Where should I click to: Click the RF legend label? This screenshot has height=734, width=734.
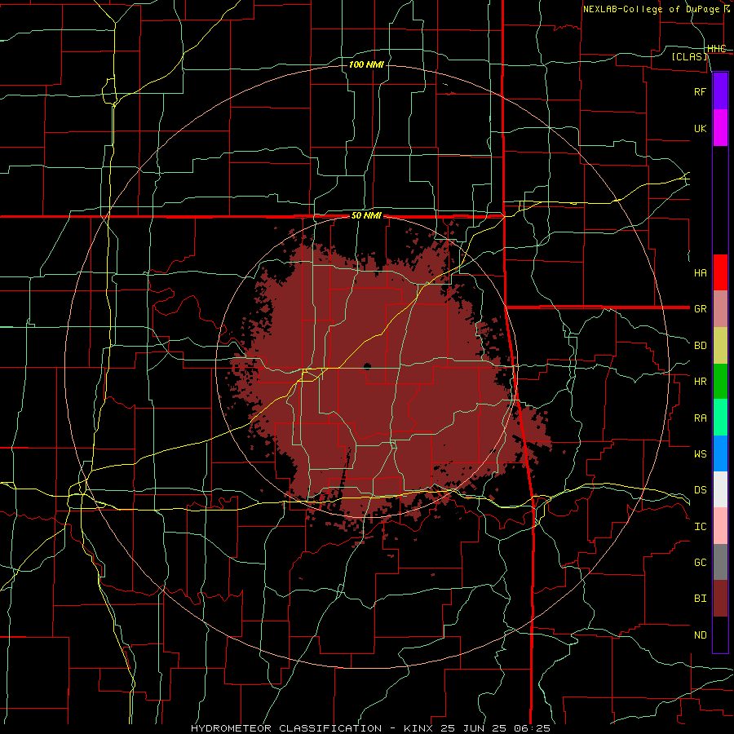(700, 91)
